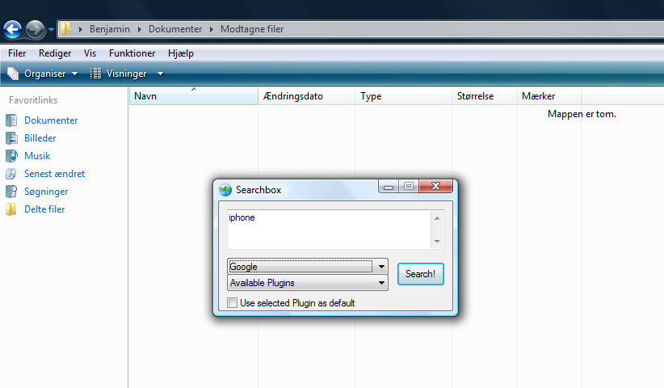664x388 pixels.
Task: Open the Hjælp menu
Action: 181,53
